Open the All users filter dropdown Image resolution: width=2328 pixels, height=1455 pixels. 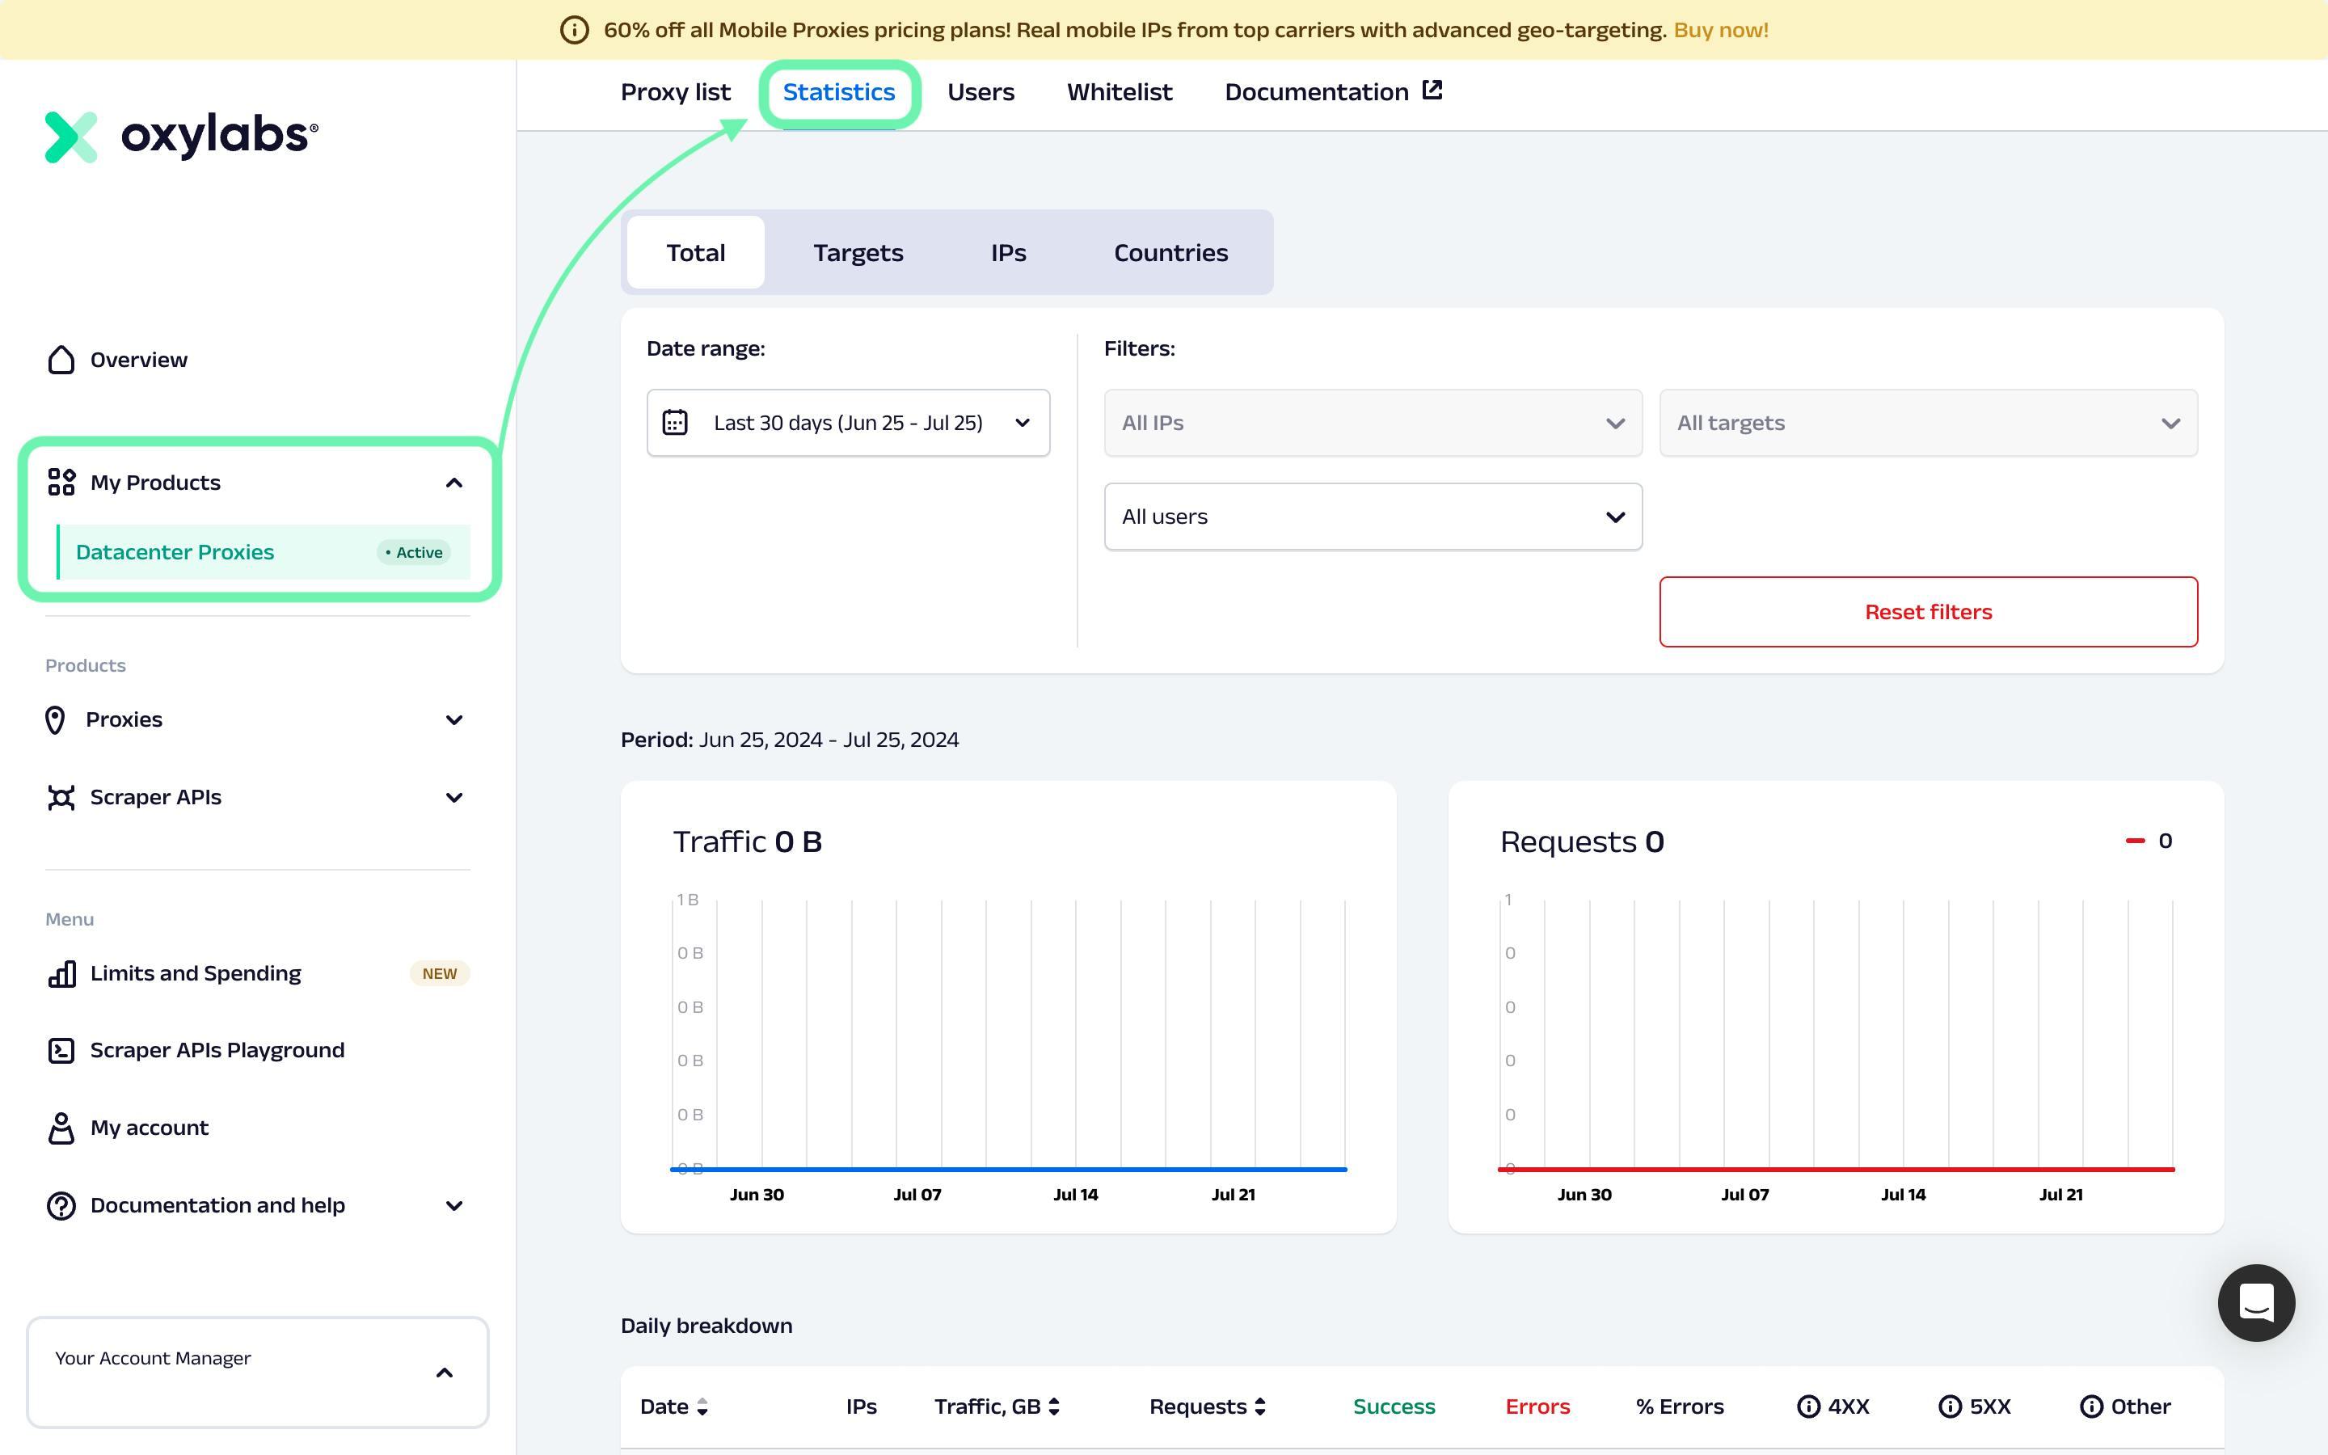[x=1369, y=515]
